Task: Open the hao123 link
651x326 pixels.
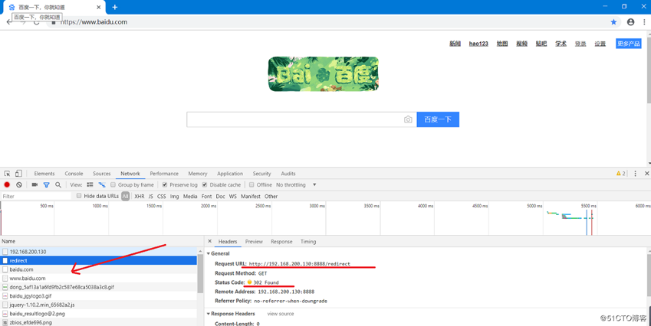Action: (x=478, y=44)
